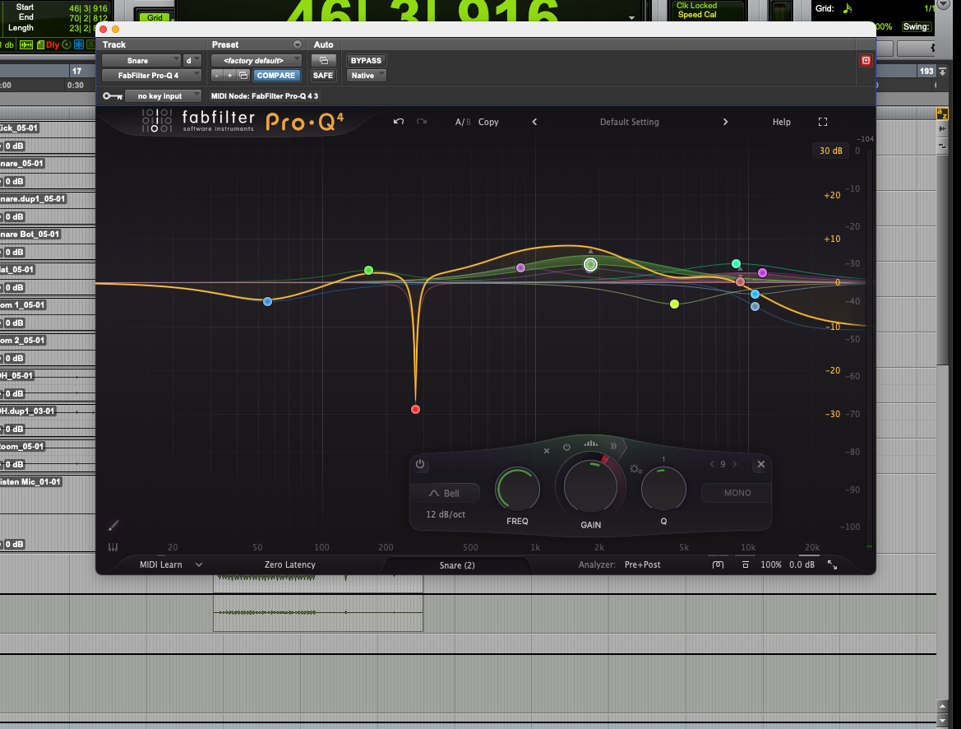Screen dimensions: 961x729
Task: Open no key input dropdown
Action: [163, 95]
